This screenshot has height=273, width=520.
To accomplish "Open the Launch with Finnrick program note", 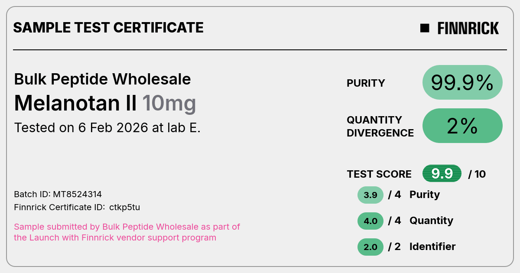I will 127,232.
